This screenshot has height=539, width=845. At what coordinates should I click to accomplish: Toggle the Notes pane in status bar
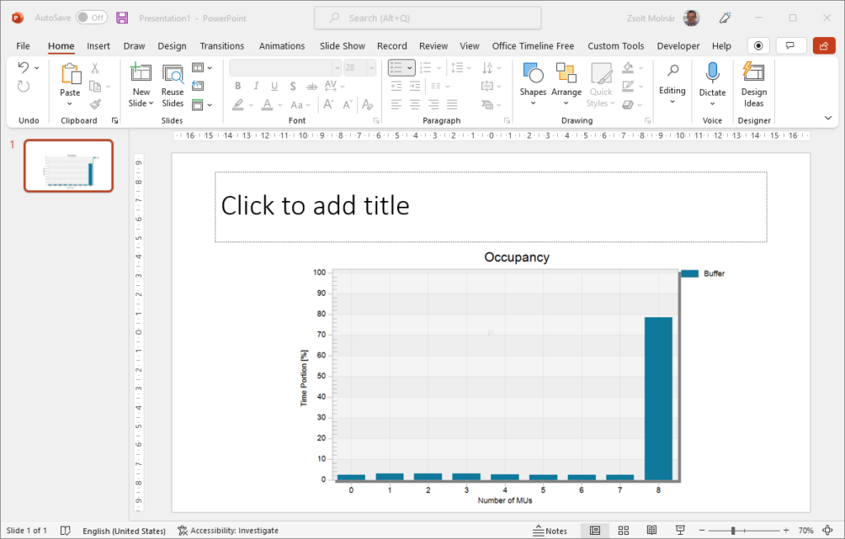(x=550, y=530)
